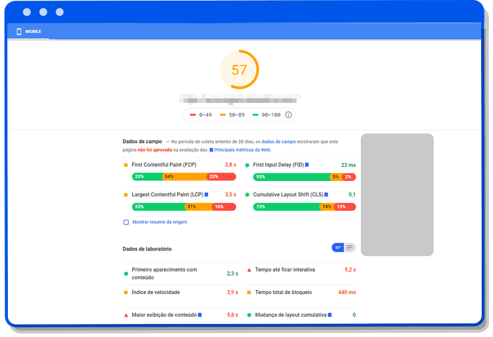Click the '440 ms' blocking time value
Screen dimensions: 493x337
click(x=347, y=292)
